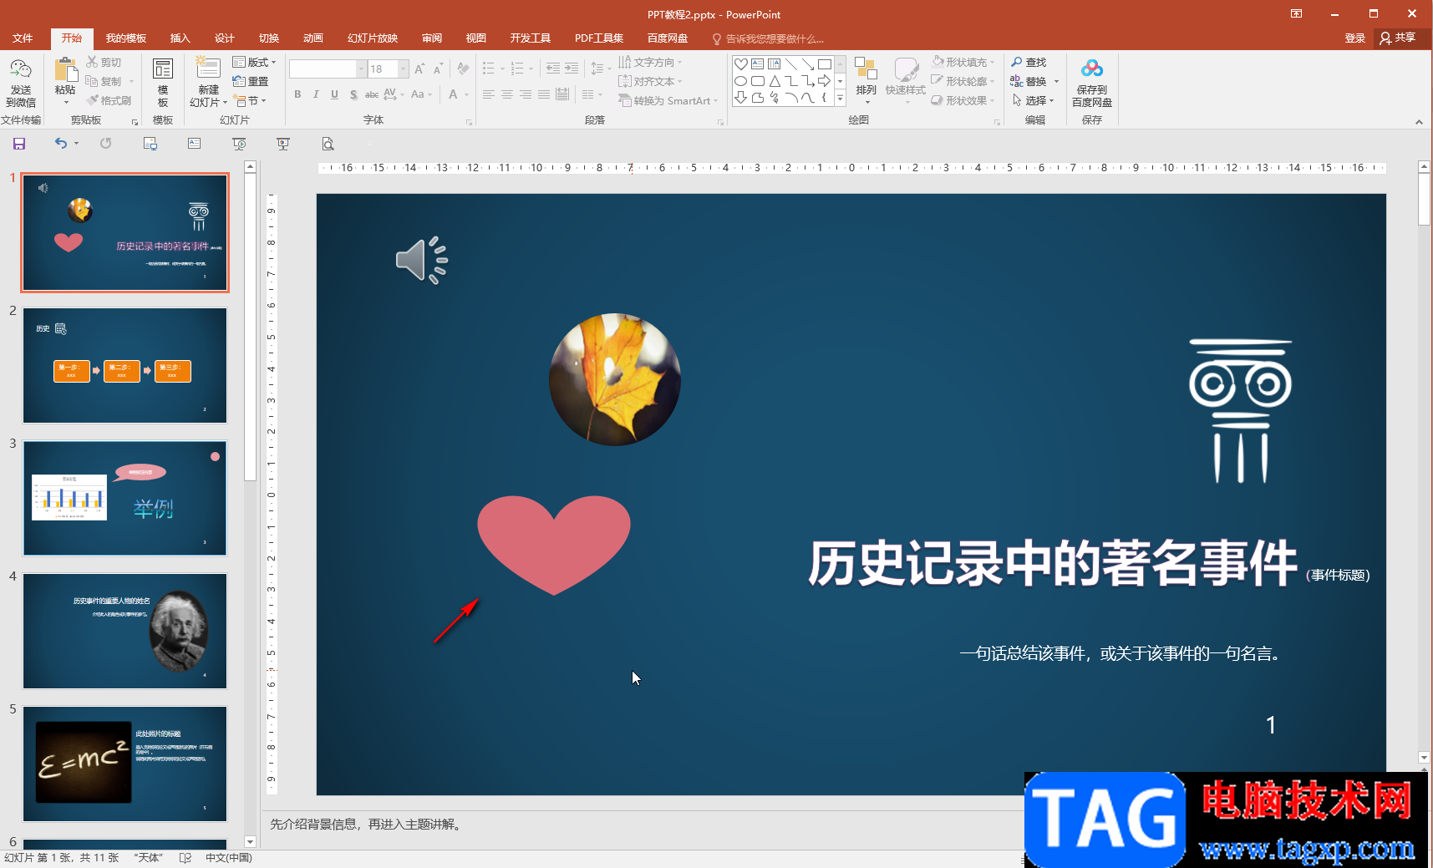
Task: Select the text box shape in the gallery
Action: [757, 64]
